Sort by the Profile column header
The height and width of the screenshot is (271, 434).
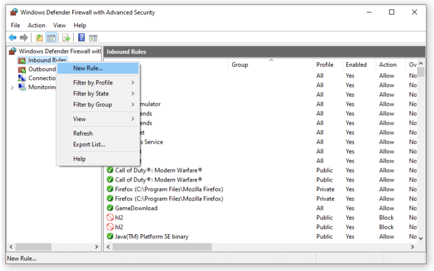328,64
